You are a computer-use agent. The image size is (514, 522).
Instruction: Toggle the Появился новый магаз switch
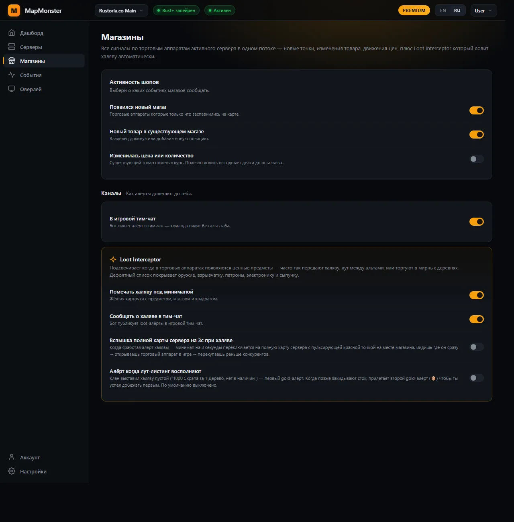click(477, 110)
